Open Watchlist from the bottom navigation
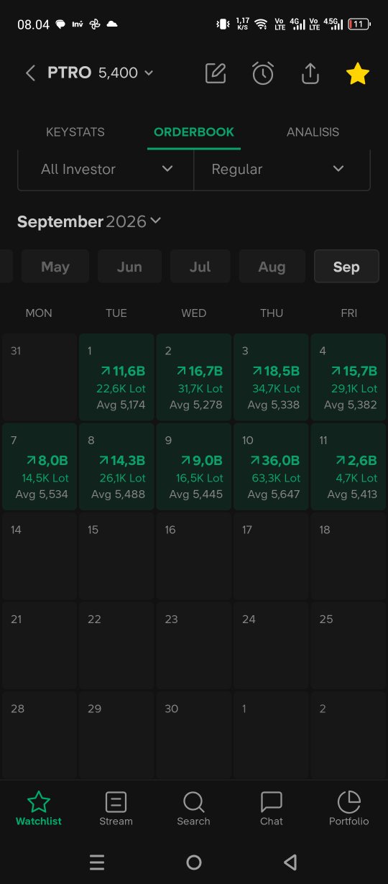 tap(39, 809)
